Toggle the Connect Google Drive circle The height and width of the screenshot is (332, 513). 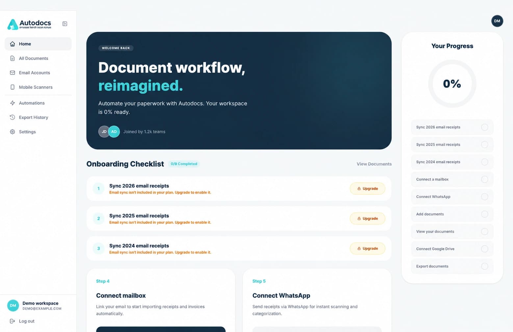[485, 249]
